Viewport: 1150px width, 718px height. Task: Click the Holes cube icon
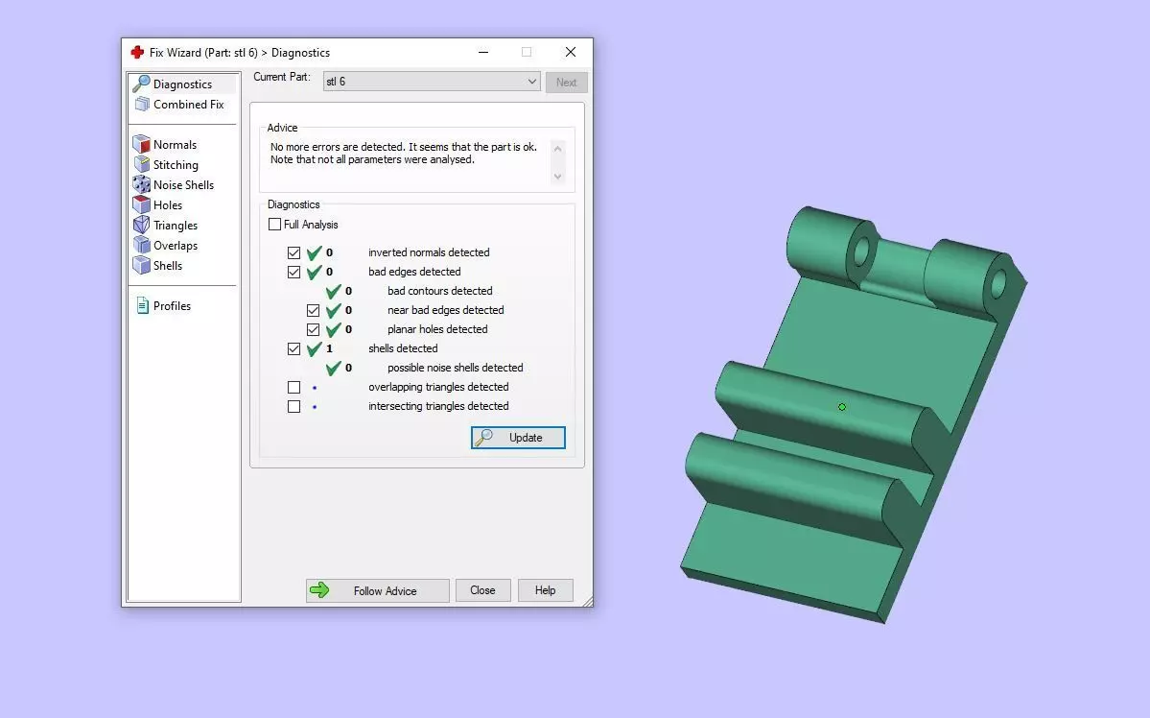pos(142,204)
